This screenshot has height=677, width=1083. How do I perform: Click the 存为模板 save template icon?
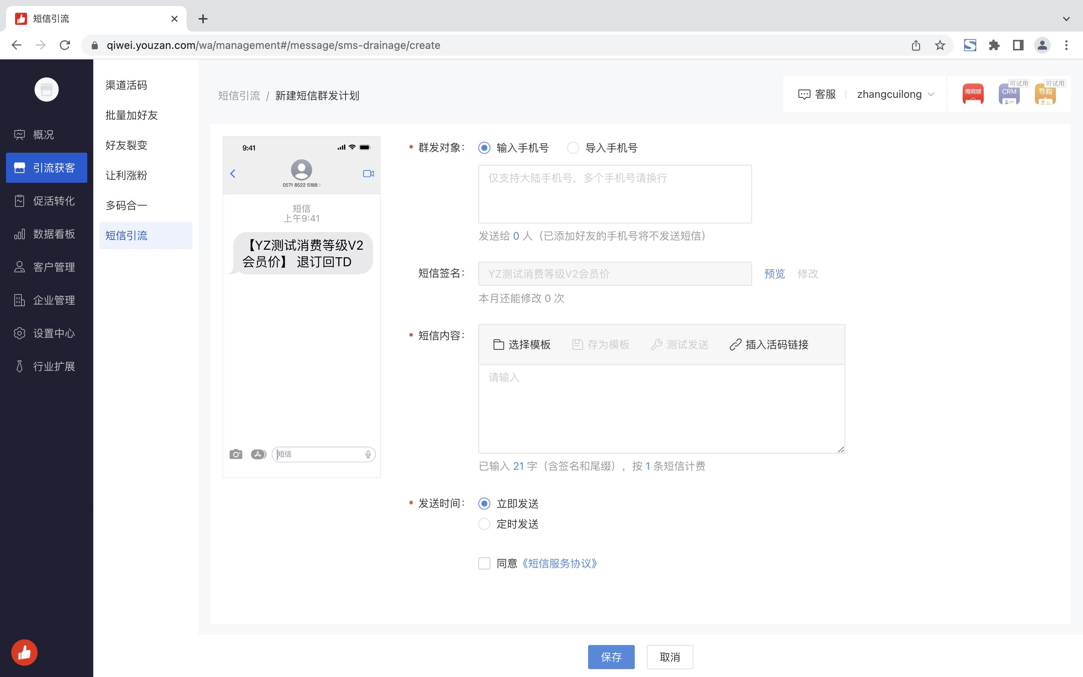(601, 345)
